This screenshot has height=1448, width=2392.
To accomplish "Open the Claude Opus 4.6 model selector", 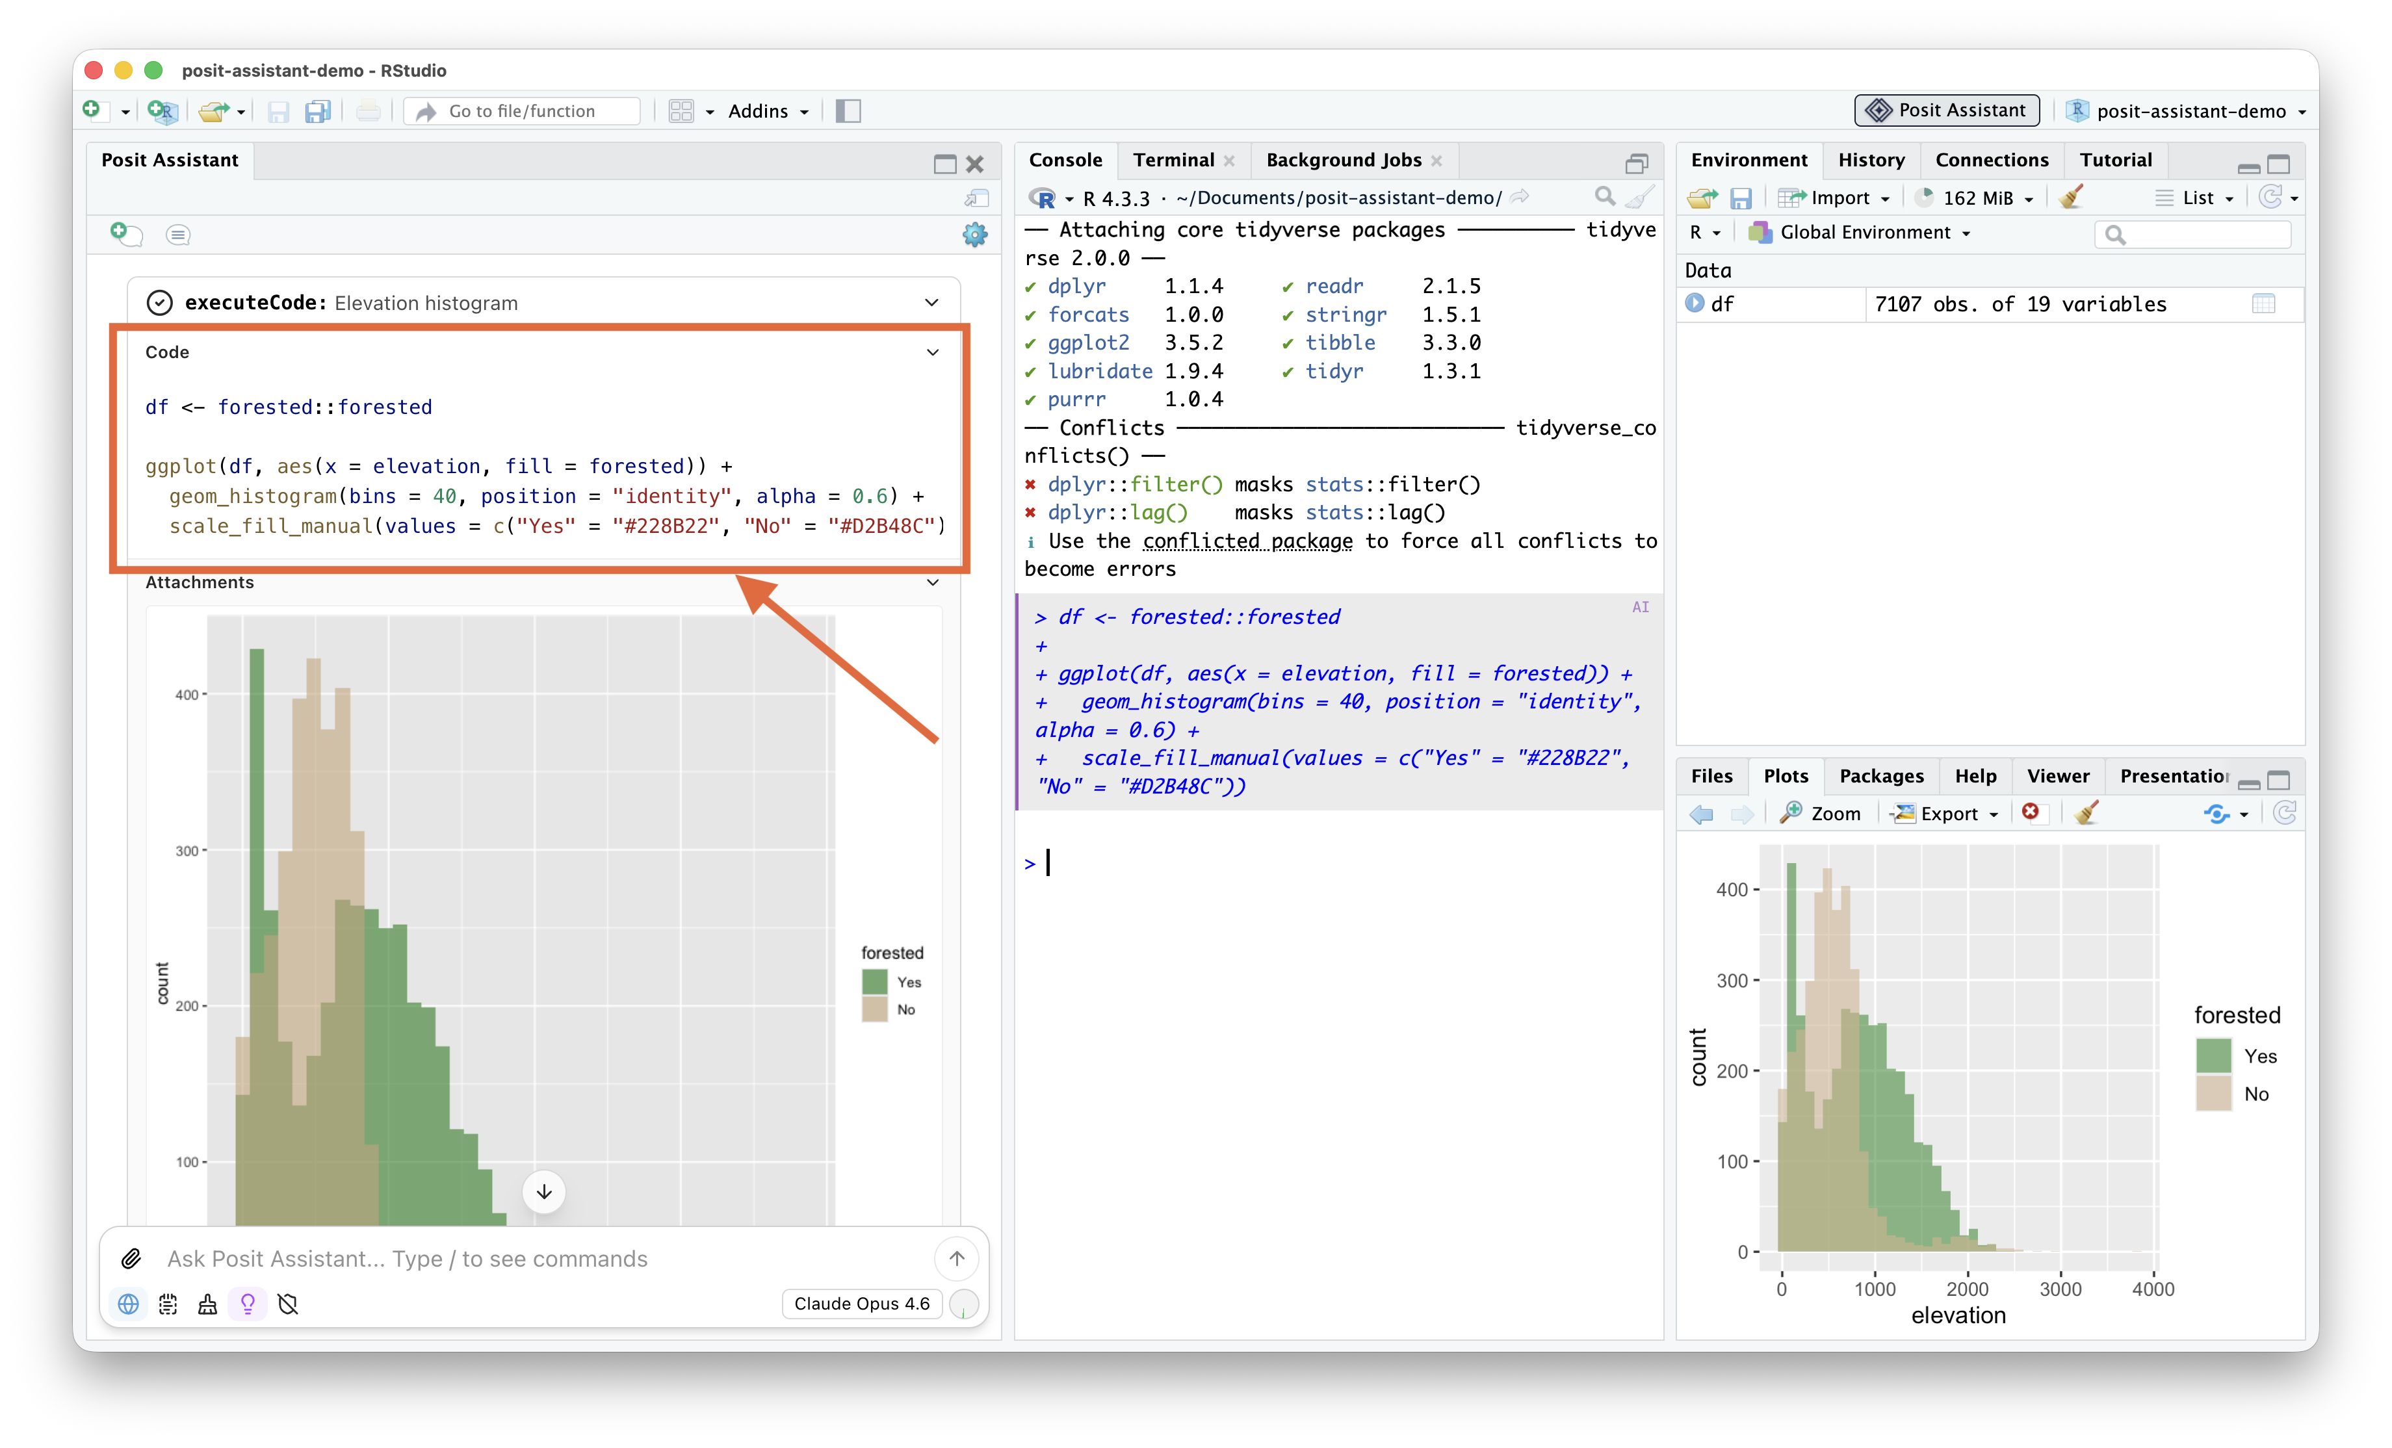I will click(x=861, y=1303).
